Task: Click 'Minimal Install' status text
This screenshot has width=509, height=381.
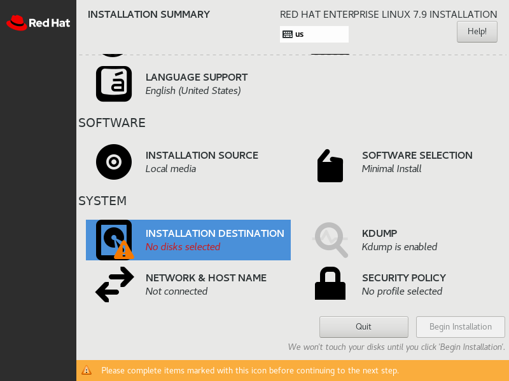Action: [x=391, y=169]
